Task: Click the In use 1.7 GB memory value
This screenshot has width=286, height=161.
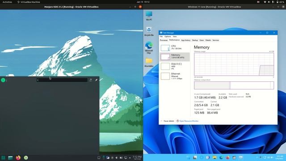Action: coord(205,97)
